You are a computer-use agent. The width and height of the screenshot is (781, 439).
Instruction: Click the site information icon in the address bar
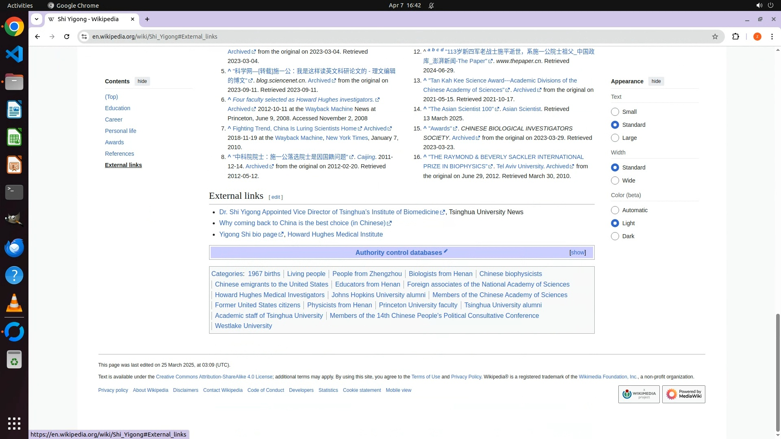point(84,37)
